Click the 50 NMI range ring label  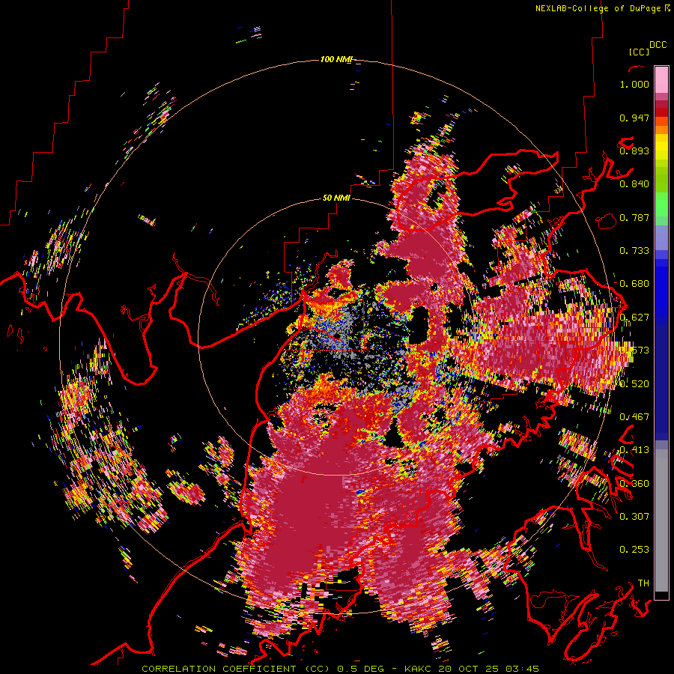click(336, 198)
